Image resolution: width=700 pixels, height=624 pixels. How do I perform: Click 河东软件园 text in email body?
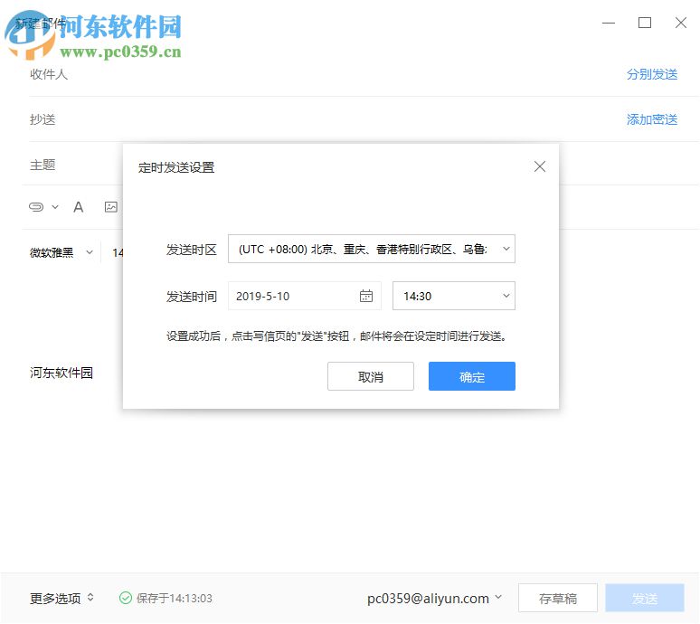[x=61, y=373]
